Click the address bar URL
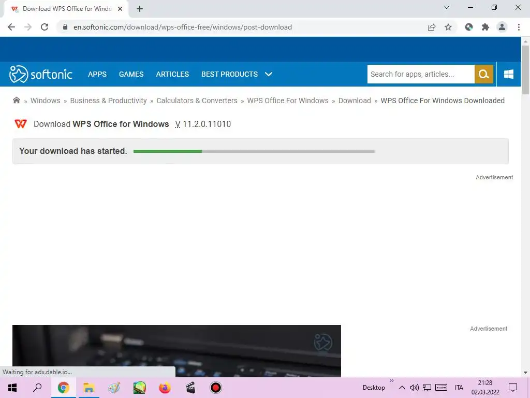The image size is (530, 398). 183,27
